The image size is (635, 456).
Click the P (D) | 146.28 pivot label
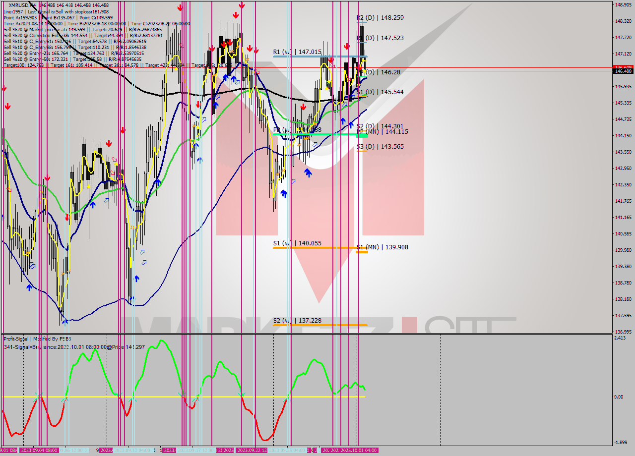point(379,72)
